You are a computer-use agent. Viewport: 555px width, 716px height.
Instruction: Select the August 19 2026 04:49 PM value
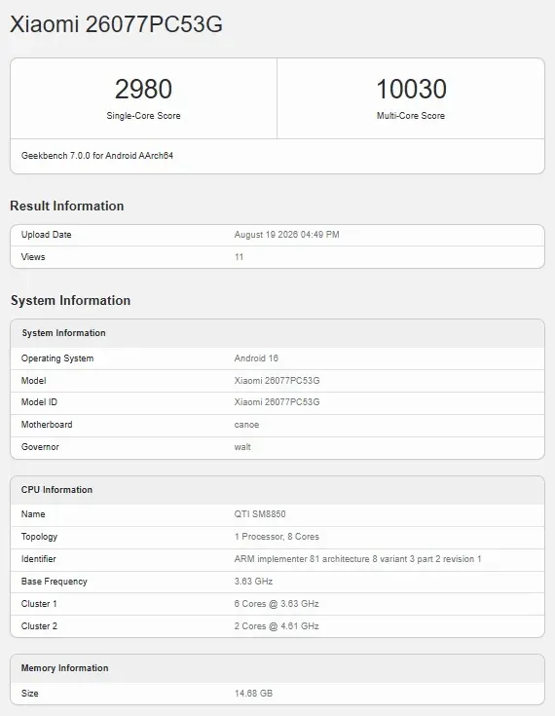pyautogui.click(x=286, y=235)
